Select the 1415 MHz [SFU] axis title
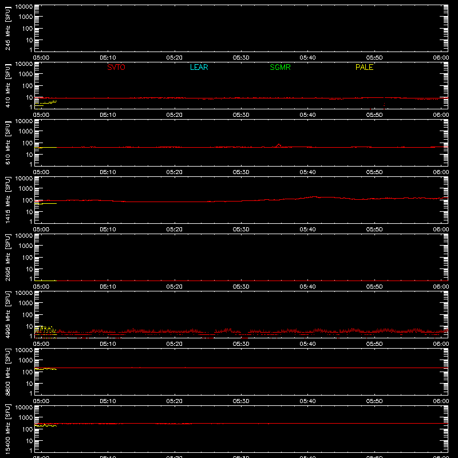This screenshot has height=458, width=458. [x=7, y=200]
